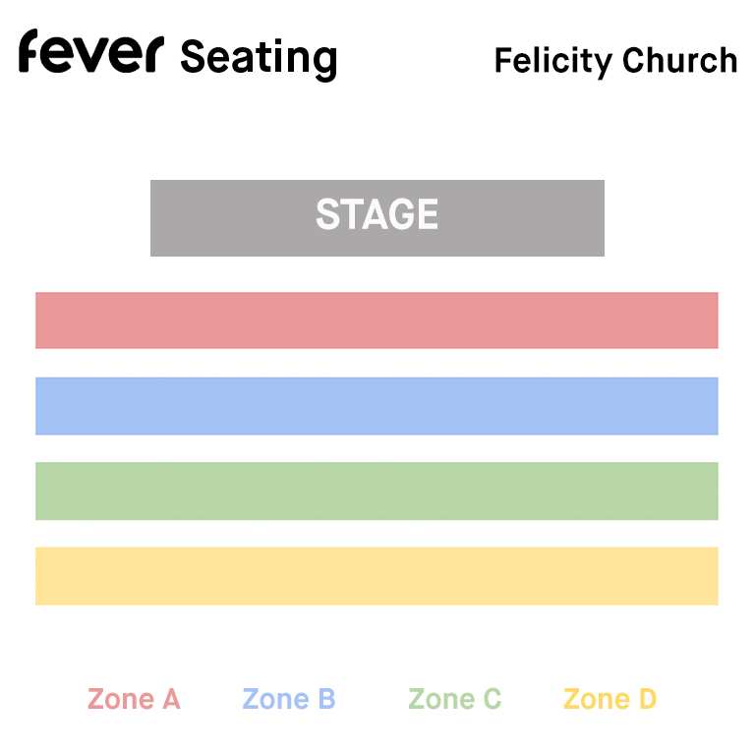Click the fever logo
Screen dimensions: 755x755
pyautogui.click(x=88, y=53)
